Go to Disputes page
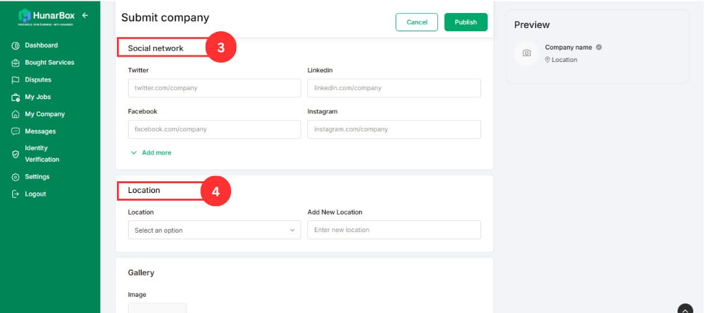705x313 pixels. click(38, 80)
